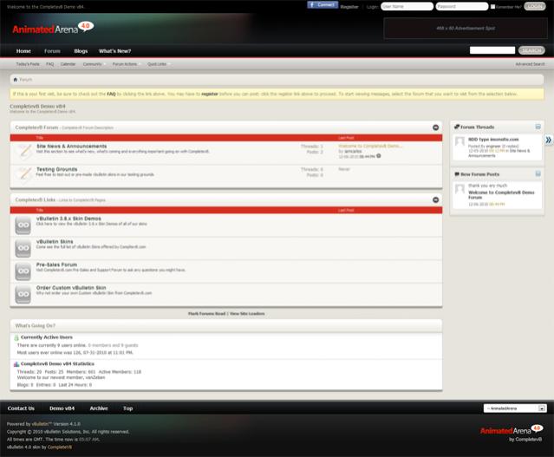Collapse the New Forum Posts sidebar block

538,173
